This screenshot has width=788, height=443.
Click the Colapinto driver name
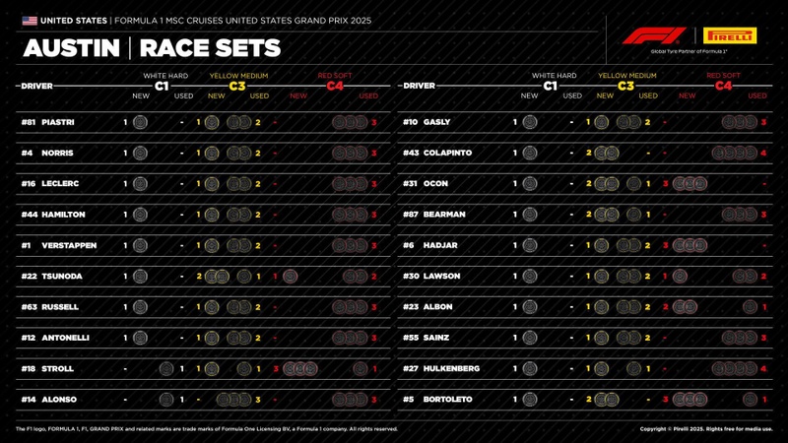pos(451,153)
